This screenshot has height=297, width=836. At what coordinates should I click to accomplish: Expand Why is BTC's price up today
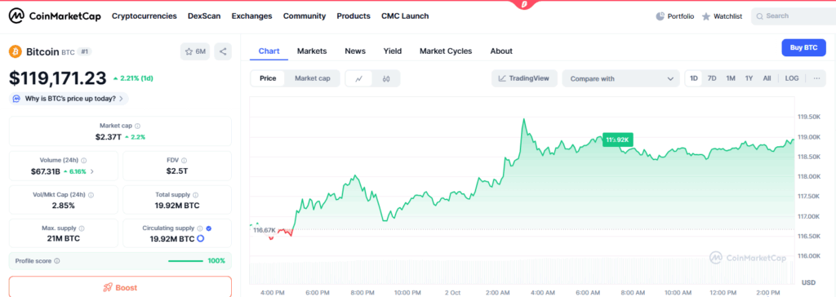pos(69,99)
